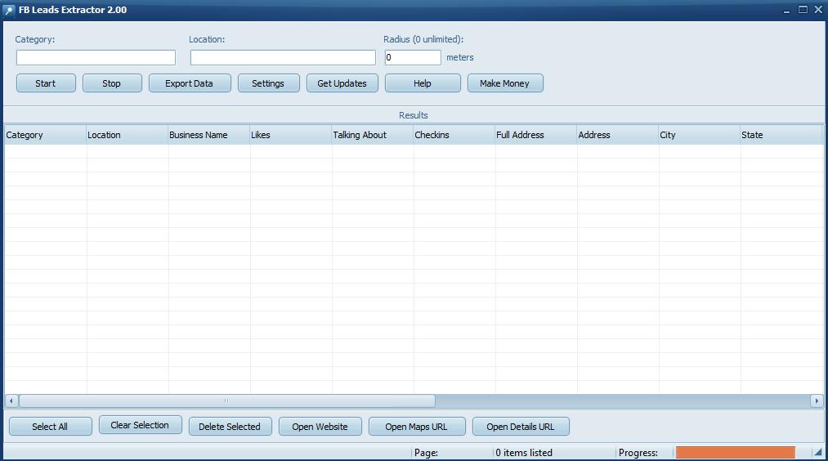Click the 'meters' unit label
Image resolution: width=828 pixels, height=461 pixels.
tap(460, 57)
